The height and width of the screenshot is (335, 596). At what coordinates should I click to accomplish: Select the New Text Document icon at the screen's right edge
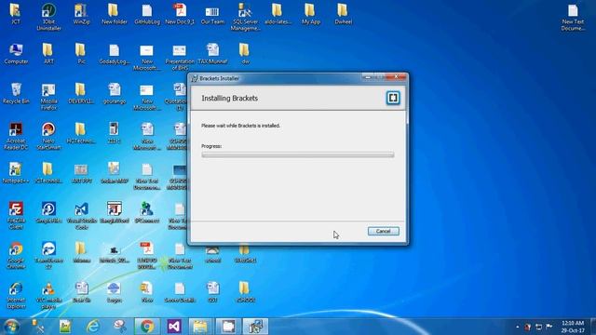click(x=573, y=17)
